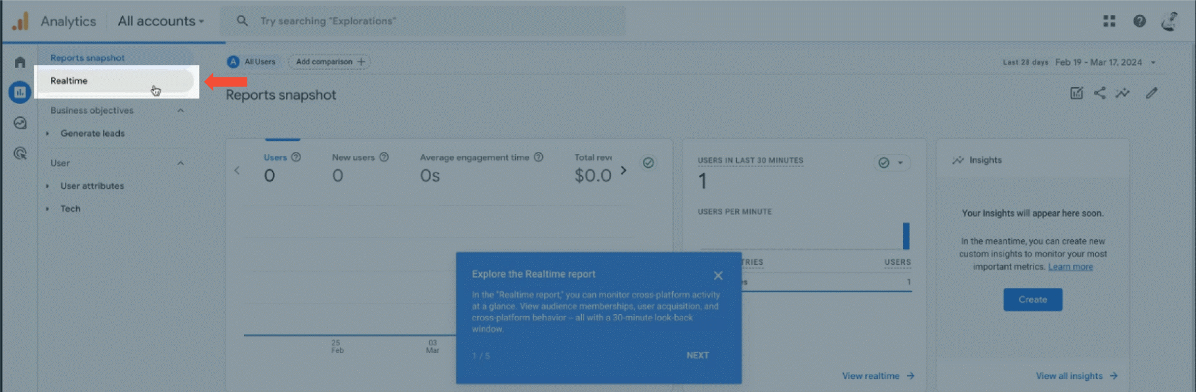Click help icon beside Average engagement time
This screenshot has height=392, width=1196.
pyautogui.click(x=538, y=157)
